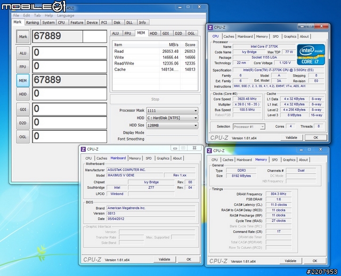Open Graphics tab in CPU-Z CPU window
341x276 pixels.
click(290, 37)
